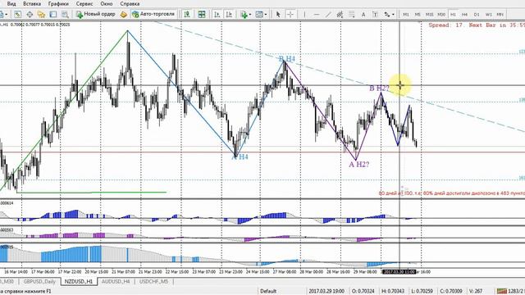Open the Вид menu

click(11, 3)
